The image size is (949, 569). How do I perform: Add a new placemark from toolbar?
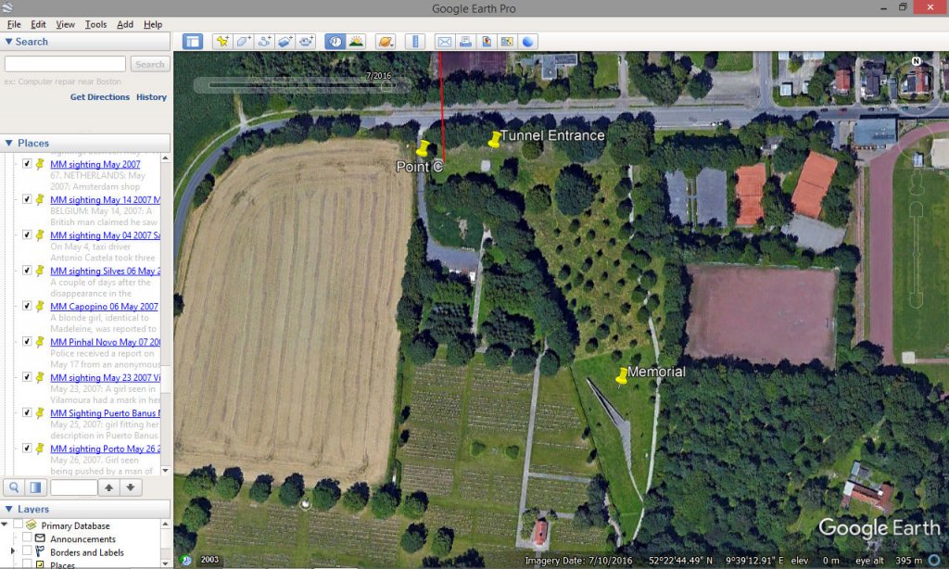point(221,41)
